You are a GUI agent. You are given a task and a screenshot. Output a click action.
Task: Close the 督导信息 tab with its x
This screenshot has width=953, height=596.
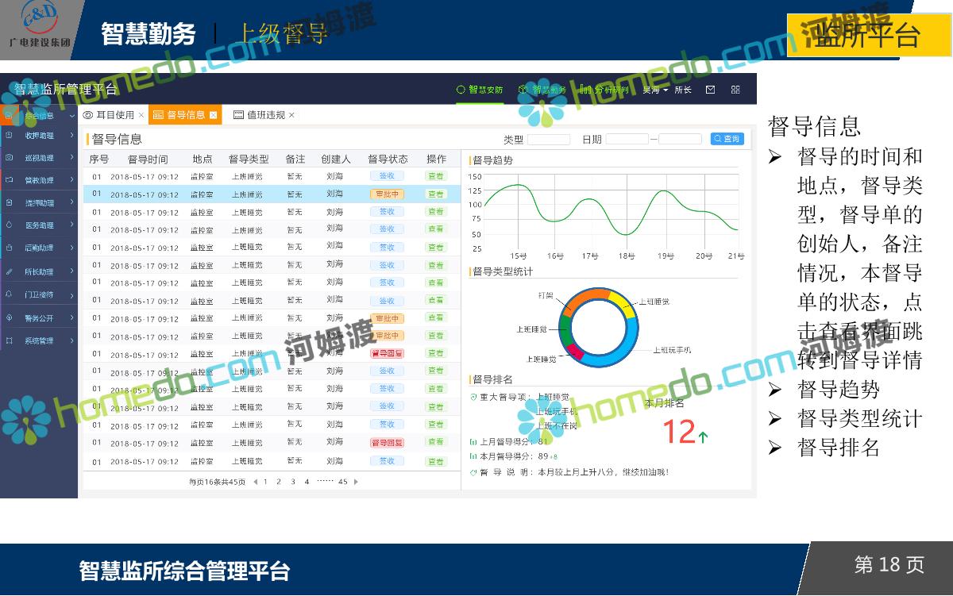pos(213,115)
